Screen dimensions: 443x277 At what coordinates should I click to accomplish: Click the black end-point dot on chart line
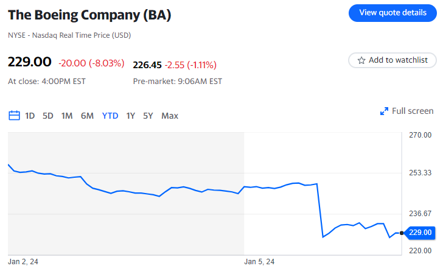pyautogui.click(x=402, y=233)
